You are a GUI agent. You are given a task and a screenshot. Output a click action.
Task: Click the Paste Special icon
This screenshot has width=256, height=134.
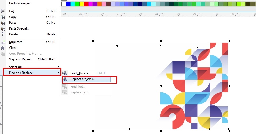point(3,29)
